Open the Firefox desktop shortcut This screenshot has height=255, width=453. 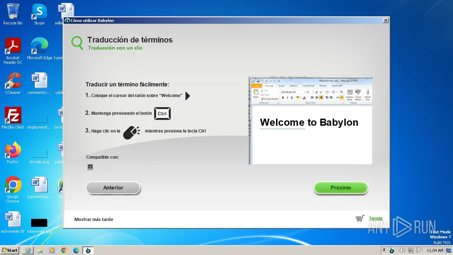(x=13, y=153)
